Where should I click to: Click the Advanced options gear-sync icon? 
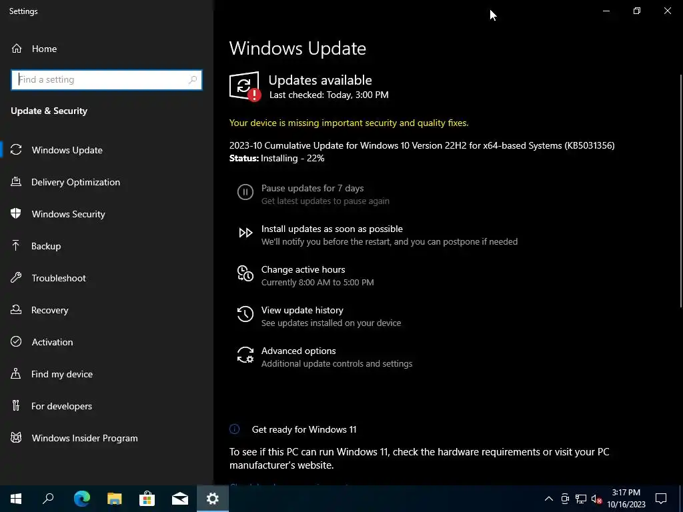(x=245, y=355)
